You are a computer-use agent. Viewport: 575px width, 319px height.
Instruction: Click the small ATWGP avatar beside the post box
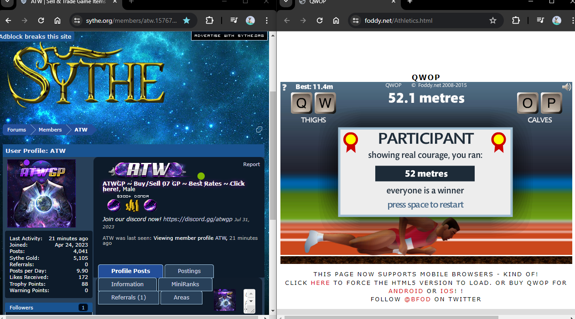225,300
